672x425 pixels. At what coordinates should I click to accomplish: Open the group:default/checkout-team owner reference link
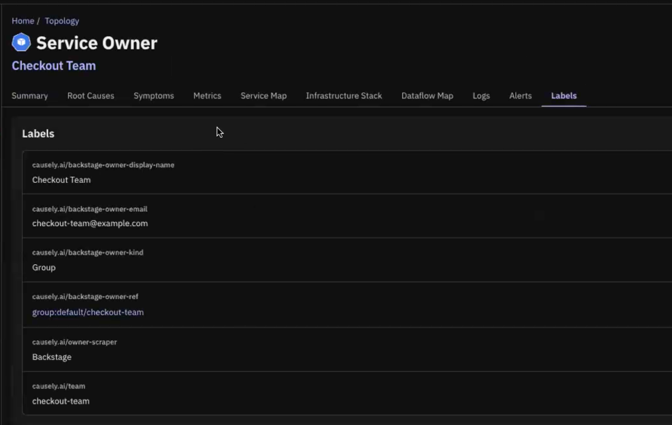88,312
